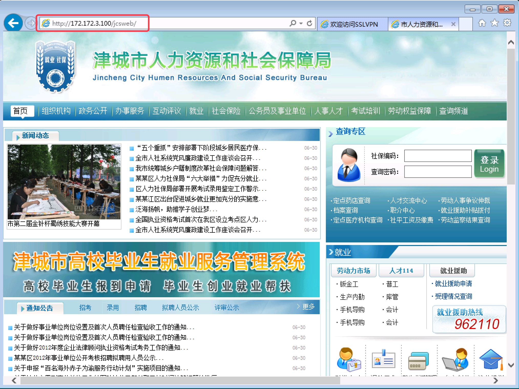The image size is (519, 389).
Task: Open the 定点药店查询 link
Action: pyautogui.click(x=351, y=200)
